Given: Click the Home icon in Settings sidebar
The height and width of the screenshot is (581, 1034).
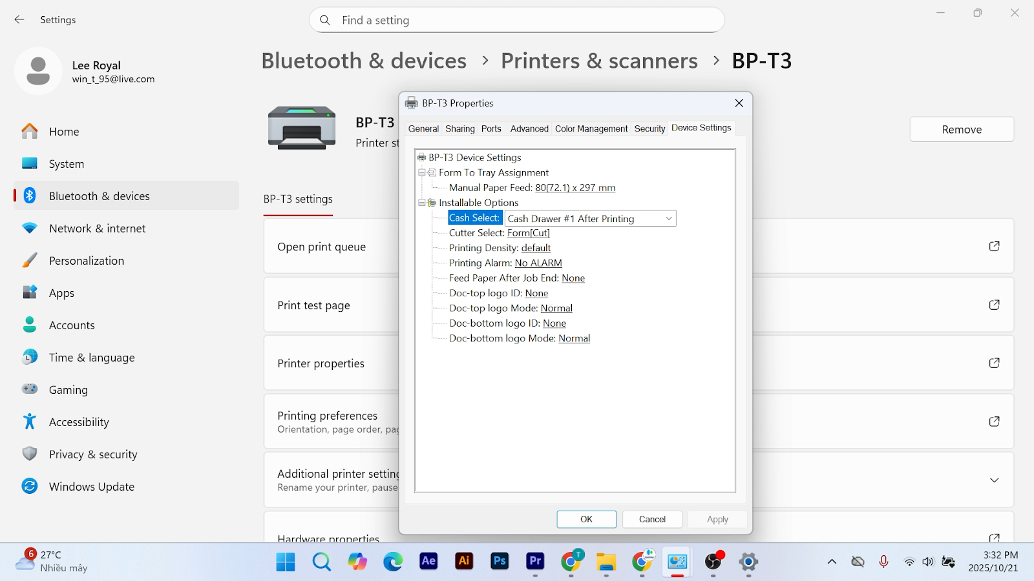Looking at the screenshot, I should (x=30, y=131).
